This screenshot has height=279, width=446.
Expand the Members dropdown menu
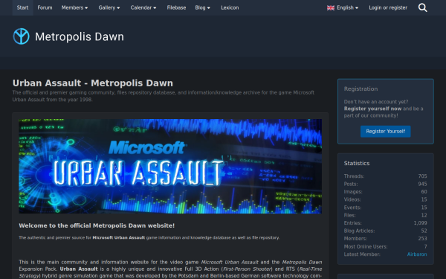pyautogui.click(x=74, y=7)
